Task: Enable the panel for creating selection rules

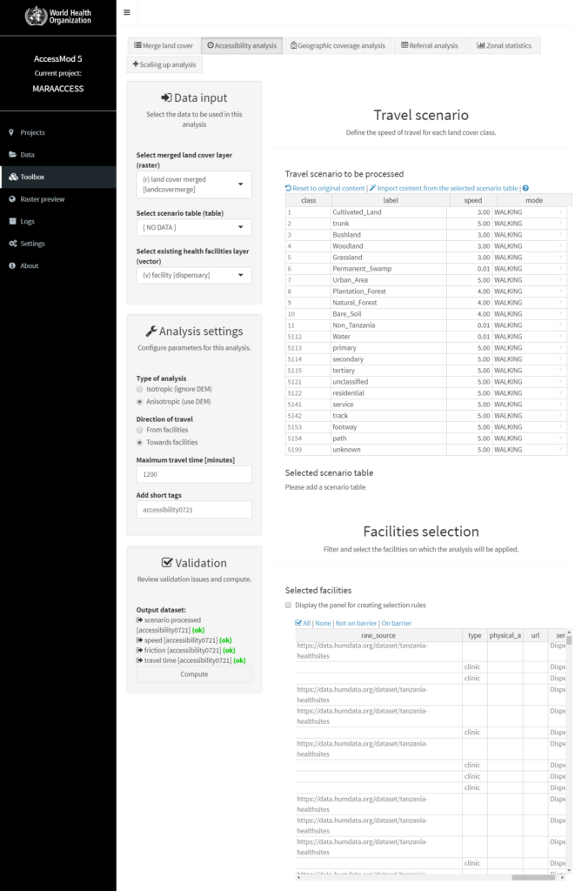Action: click(x=289, y=605)
